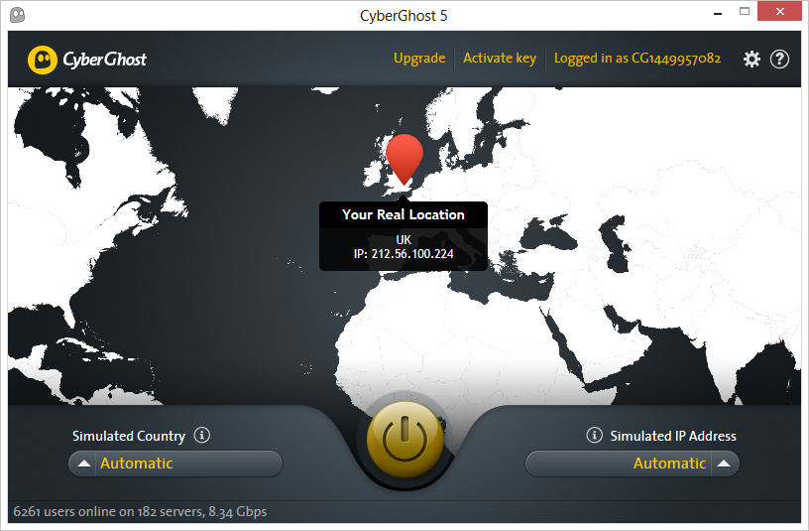Viewport: 809px width, 531px height.
Task: Expand the Simulated Country arrow
Action: (x=84, y=464)
